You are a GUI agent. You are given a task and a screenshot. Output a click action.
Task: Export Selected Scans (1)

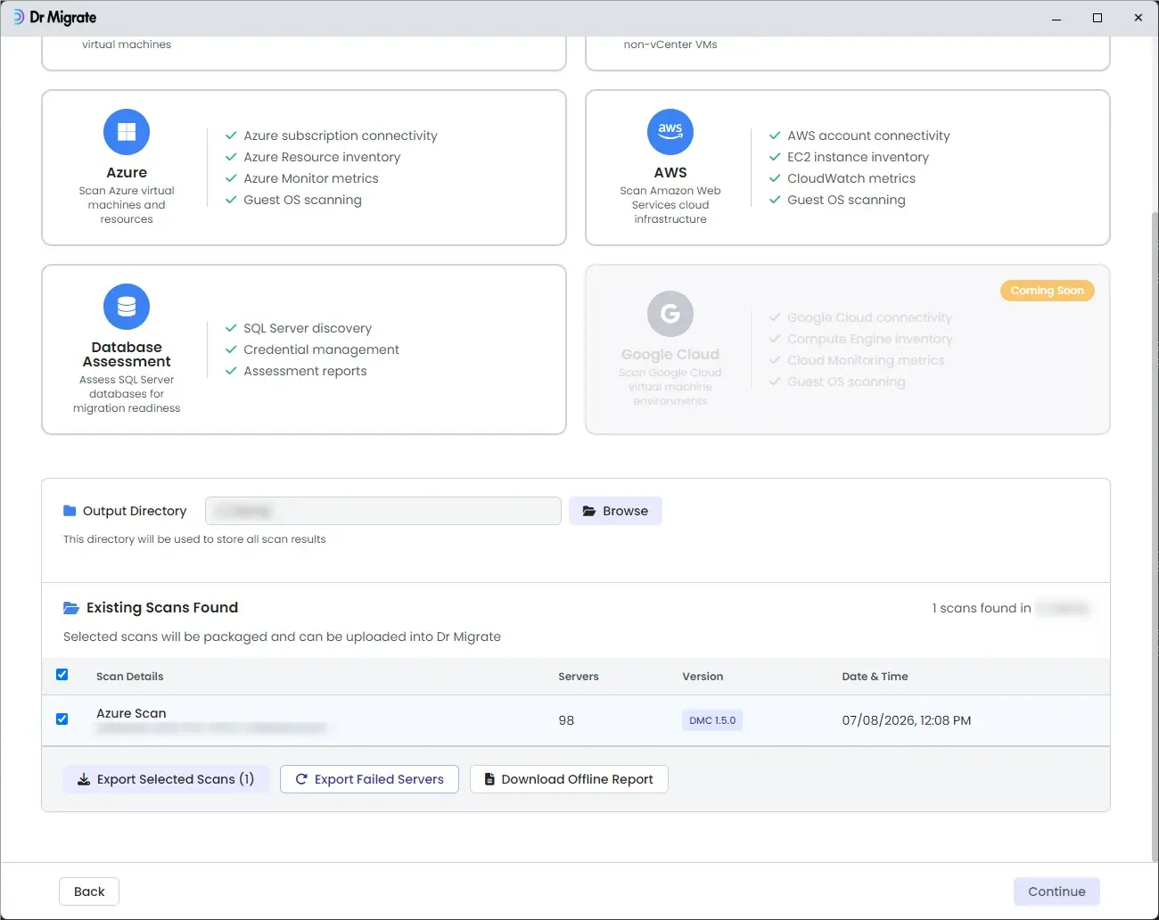pos(166,779)
